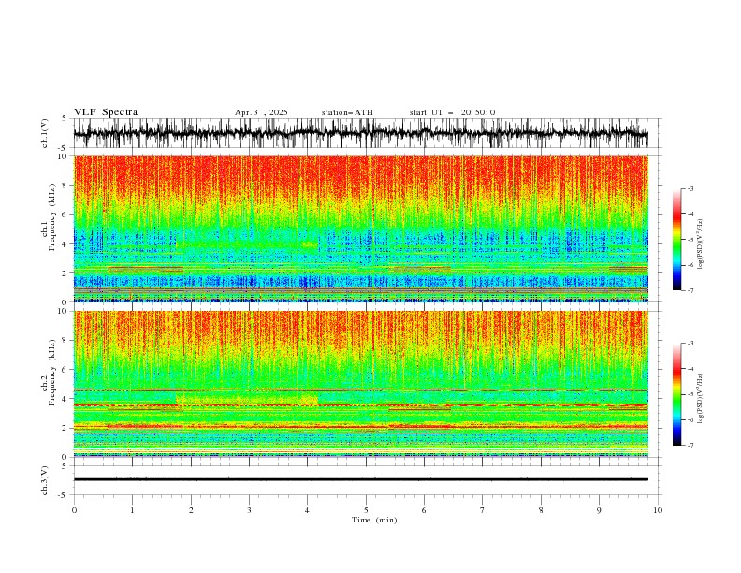Click the "-7" label on ch.2 color bar
Screen dimensions: 741x573
[690, 446]
